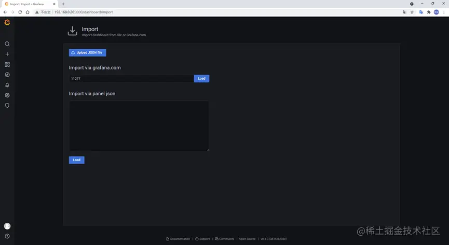Focus the grafana.com dashboard ID field

coord(131,79)
